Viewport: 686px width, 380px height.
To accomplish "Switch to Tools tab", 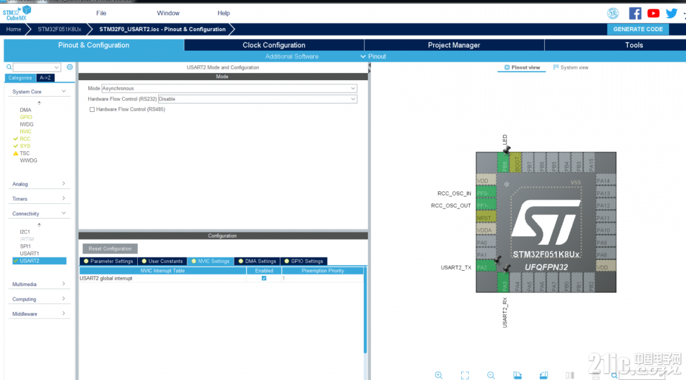I will [634, 45].
